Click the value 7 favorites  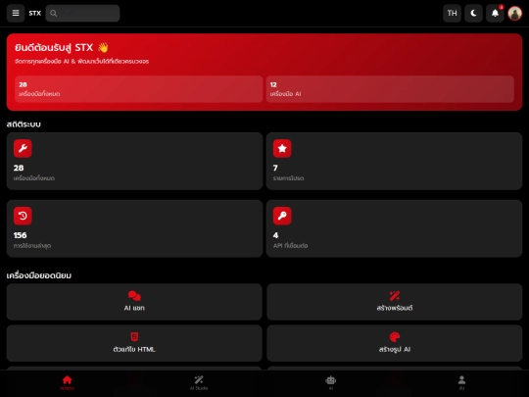[x=275, y=168]
